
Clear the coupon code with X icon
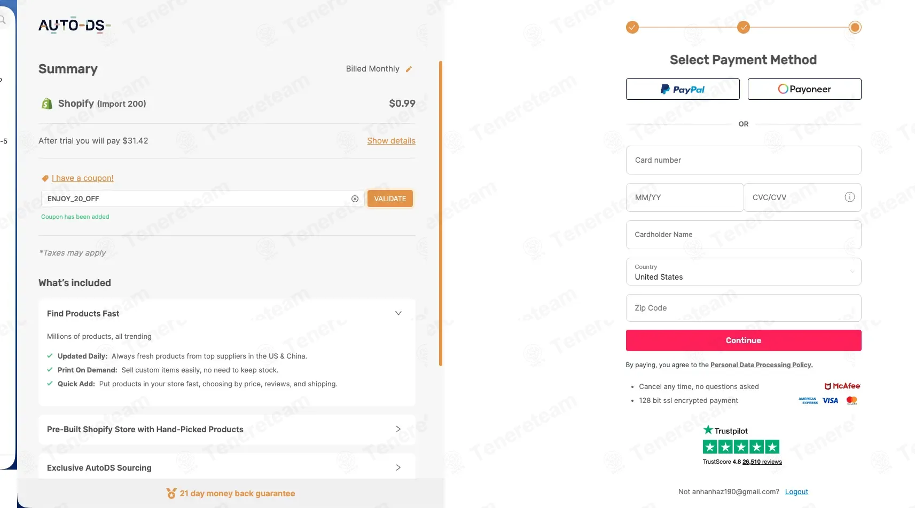(355, 199)
